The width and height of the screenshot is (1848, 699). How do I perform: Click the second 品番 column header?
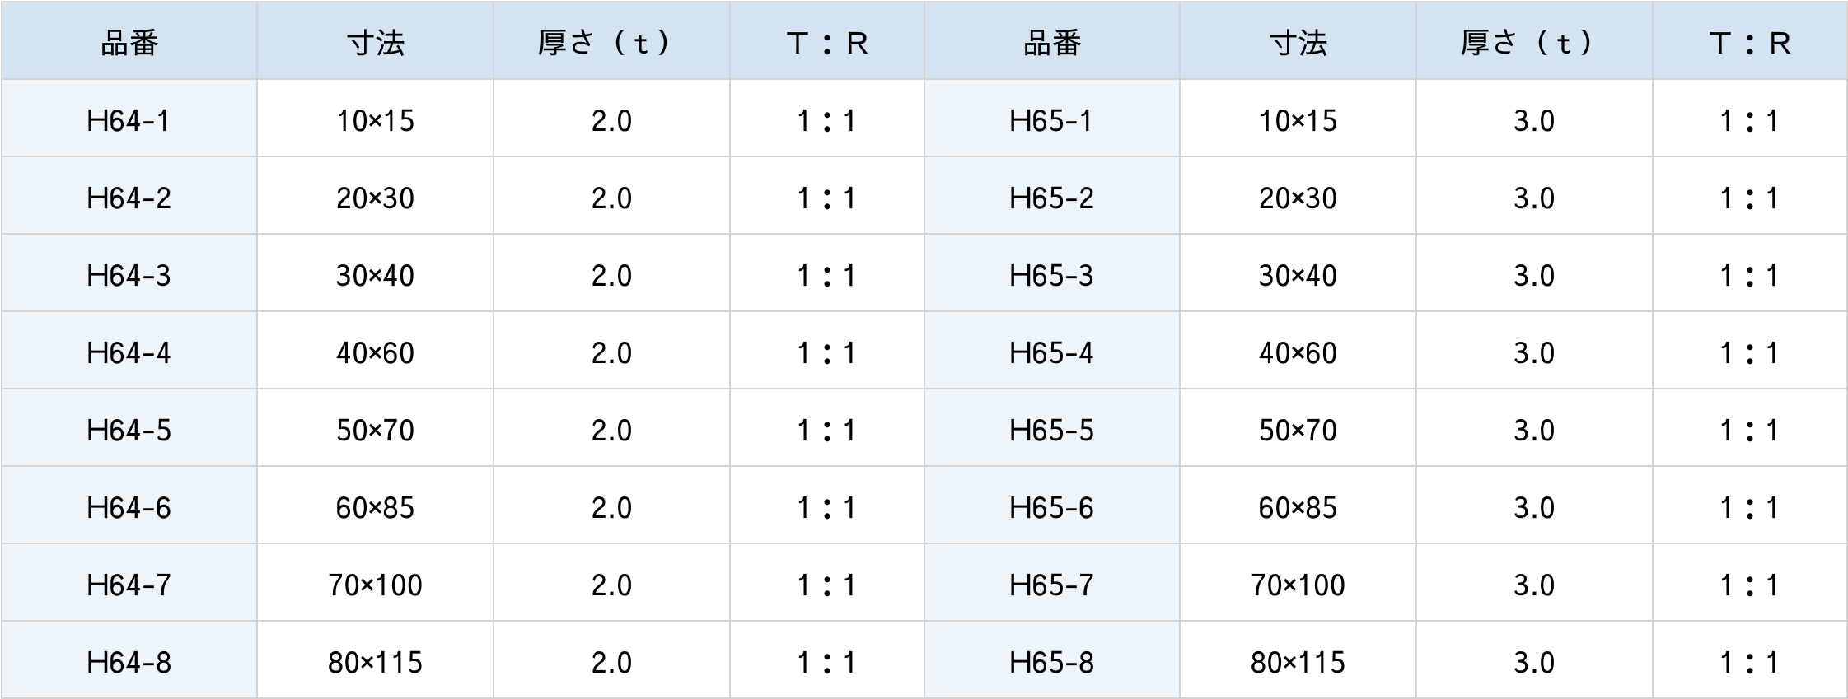pyautogui.click(x=1051, y=43)
